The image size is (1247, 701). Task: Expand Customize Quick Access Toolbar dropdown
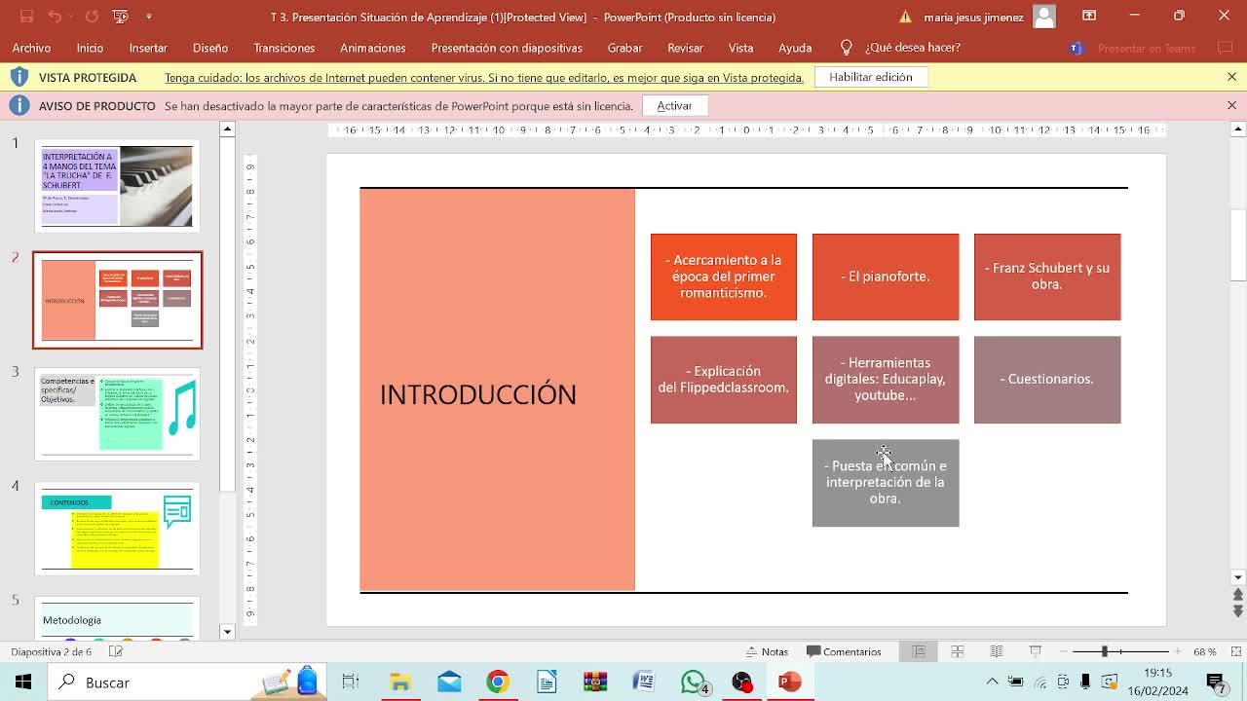(149, 18)
